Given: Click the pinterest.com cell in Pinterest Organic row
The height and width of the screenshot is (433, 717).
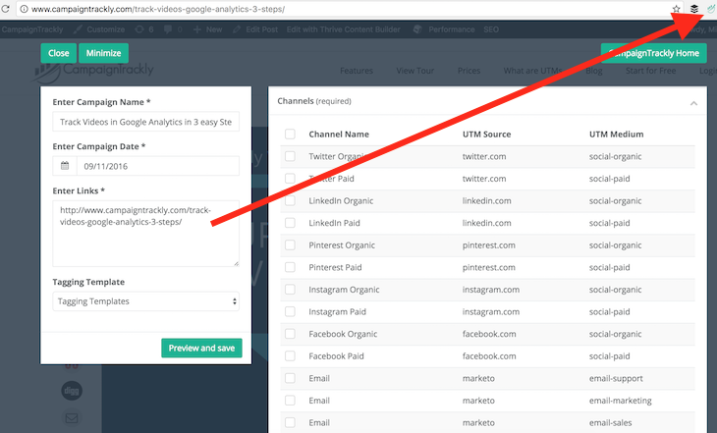Looking at the screenshot, I should pyautogui.click(x=488, y=245).
